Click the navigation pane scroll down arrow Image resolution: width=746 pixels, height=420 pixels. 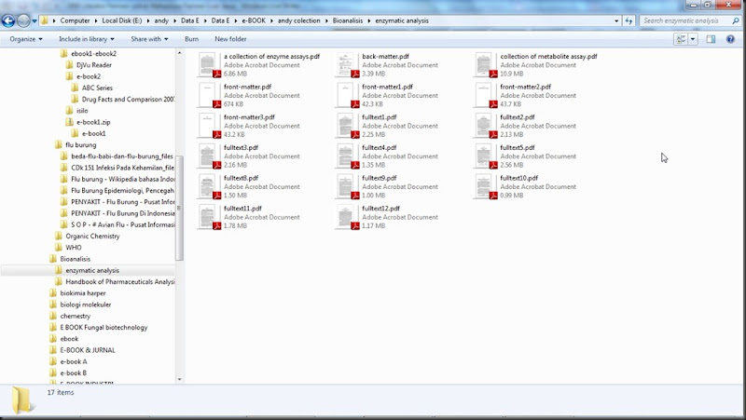pos(179,379)
